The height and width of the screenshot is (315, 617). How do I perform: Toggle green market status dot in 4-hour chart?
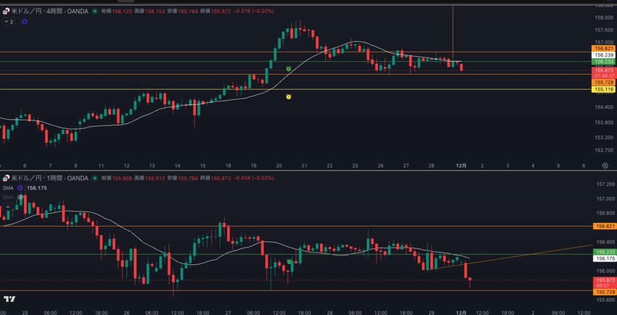click(x=95, y=11)
